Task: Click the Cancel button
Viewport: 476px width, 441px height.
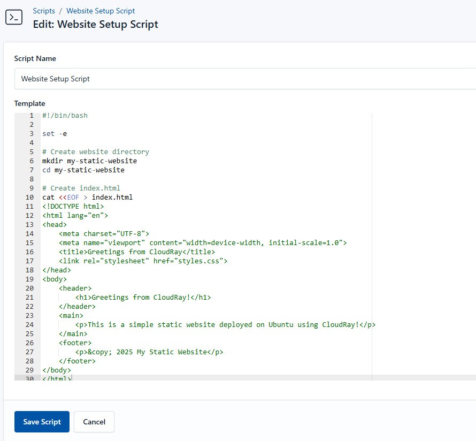Action: (94, 422)
